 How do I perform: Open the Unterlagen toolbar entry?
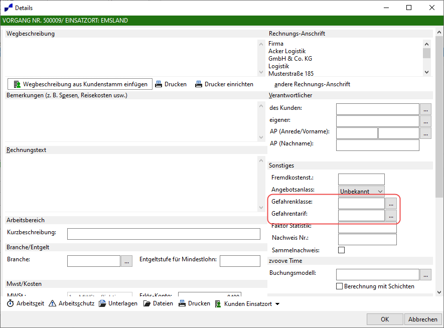[118, 303]
